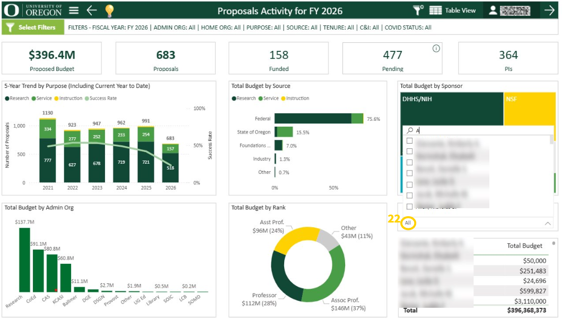Clear all filters with the funnel-x icon
Image resolution: width=562 pixels, height=320 pixels.
point(418,11)
